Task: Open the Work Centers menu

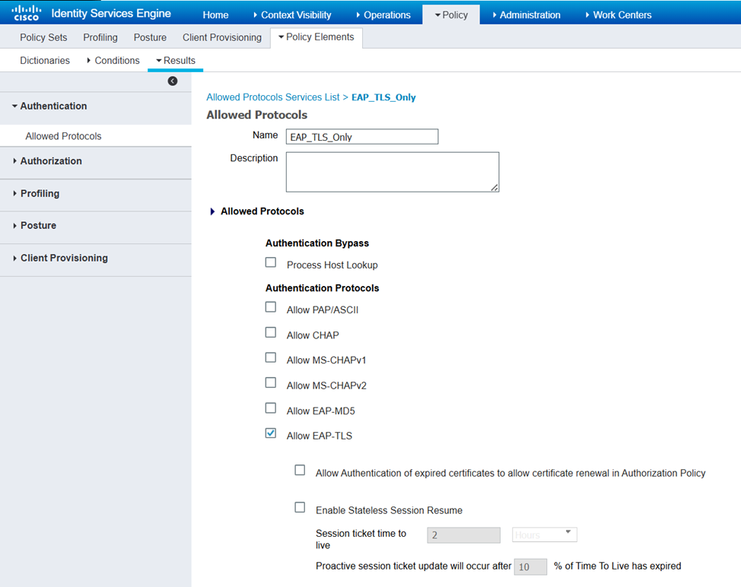Action: pyautogui.click(x=618, y=15)
